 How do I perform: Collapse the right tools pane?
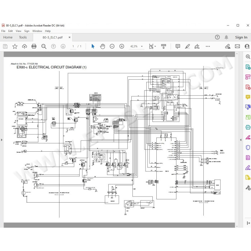[x=241, y=140]
